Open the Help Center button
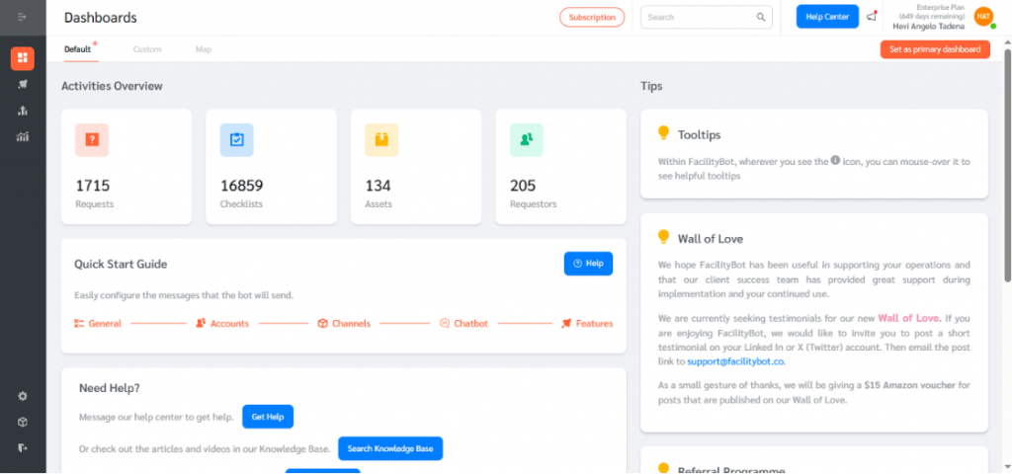Screen dimensions: 1012x474 point(827,17)
